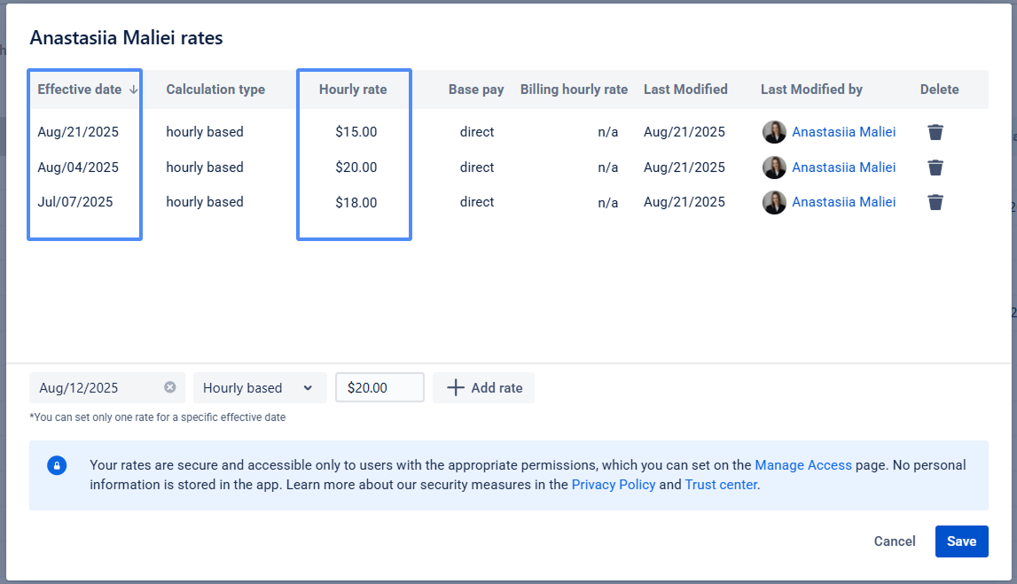Delete the Jul/07/2025 rate row
Image resolution: width=1017 pixels, height=584 pixels.
pos(935,202)
